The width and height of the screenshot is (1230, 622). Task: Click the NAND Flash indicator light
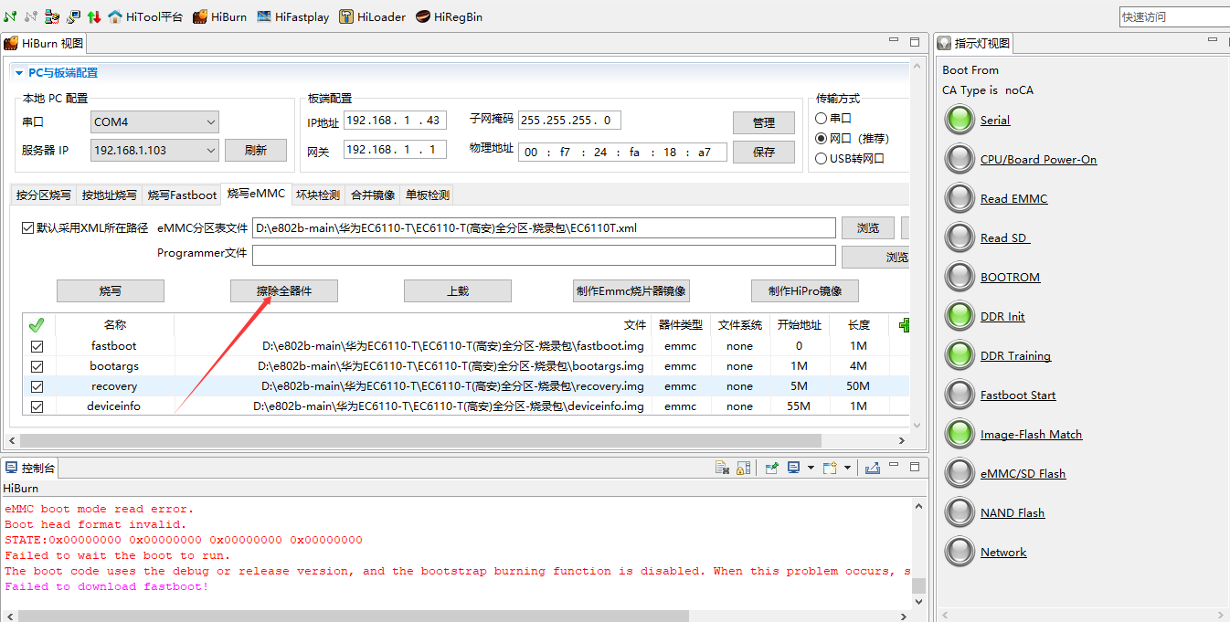[960, 512]
